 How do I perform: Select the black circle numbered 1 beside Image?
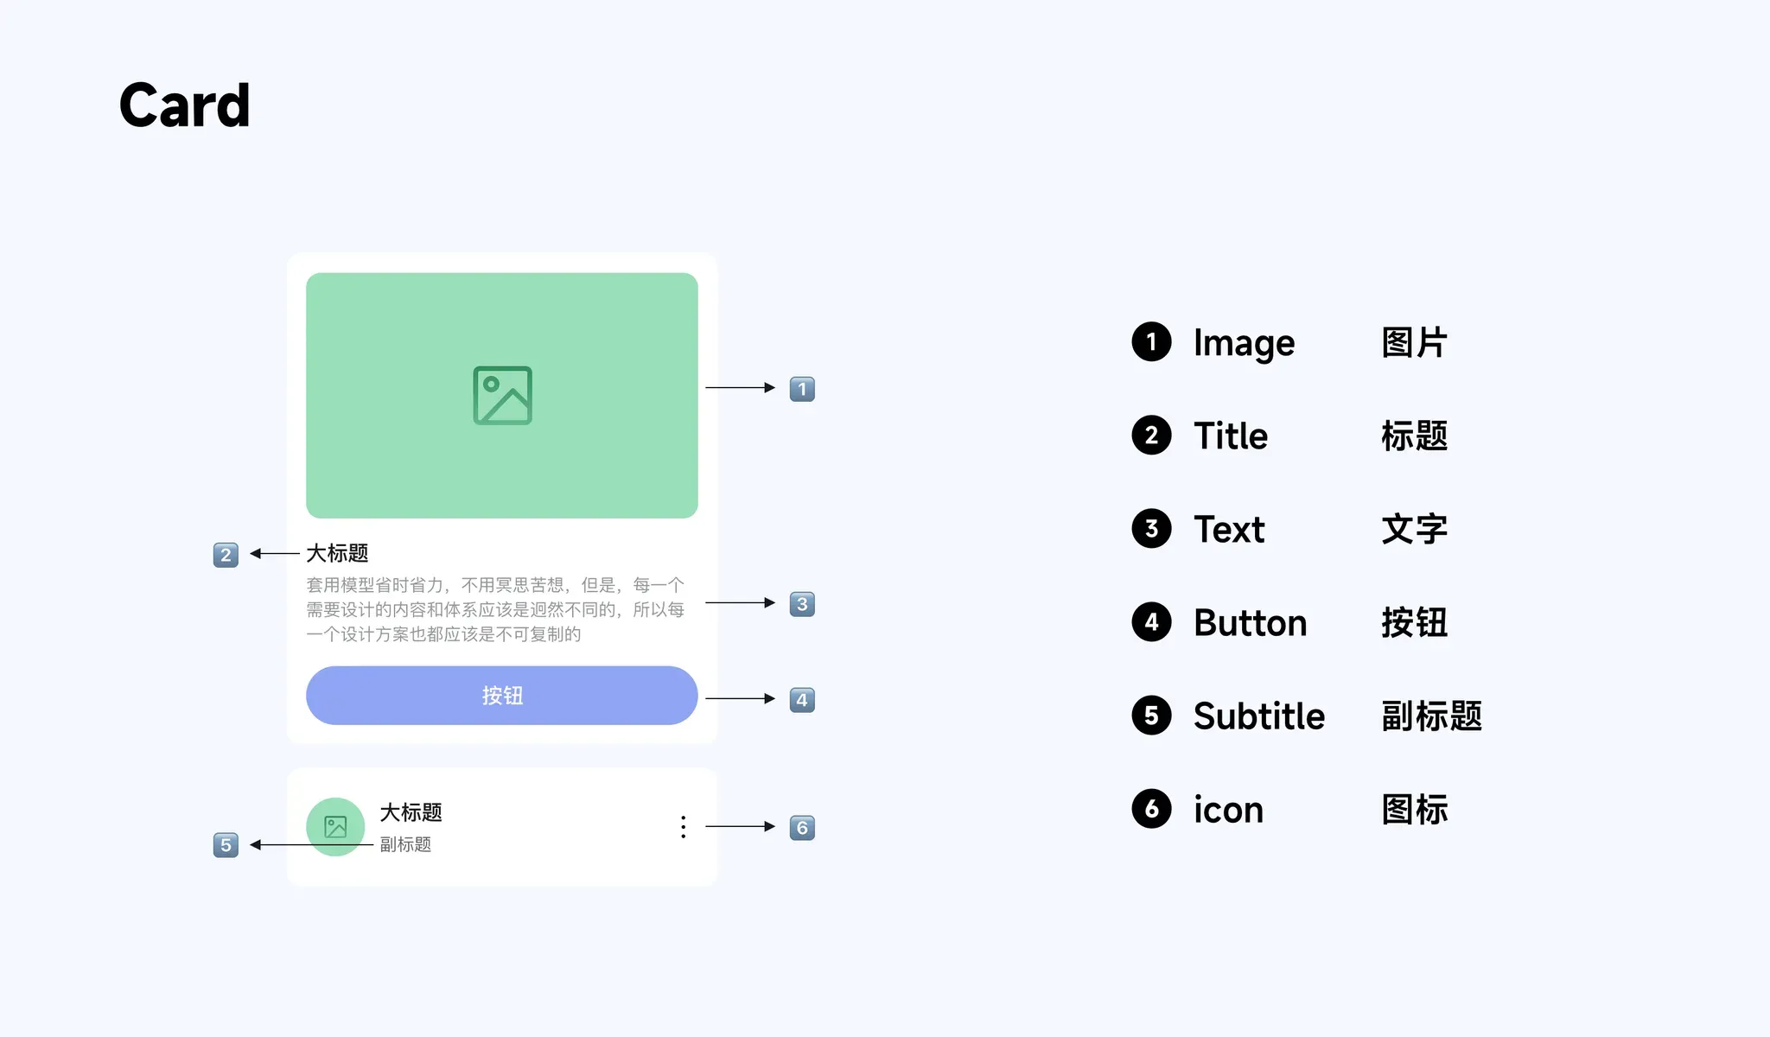pyautogui.click(x=1151, y=342)
